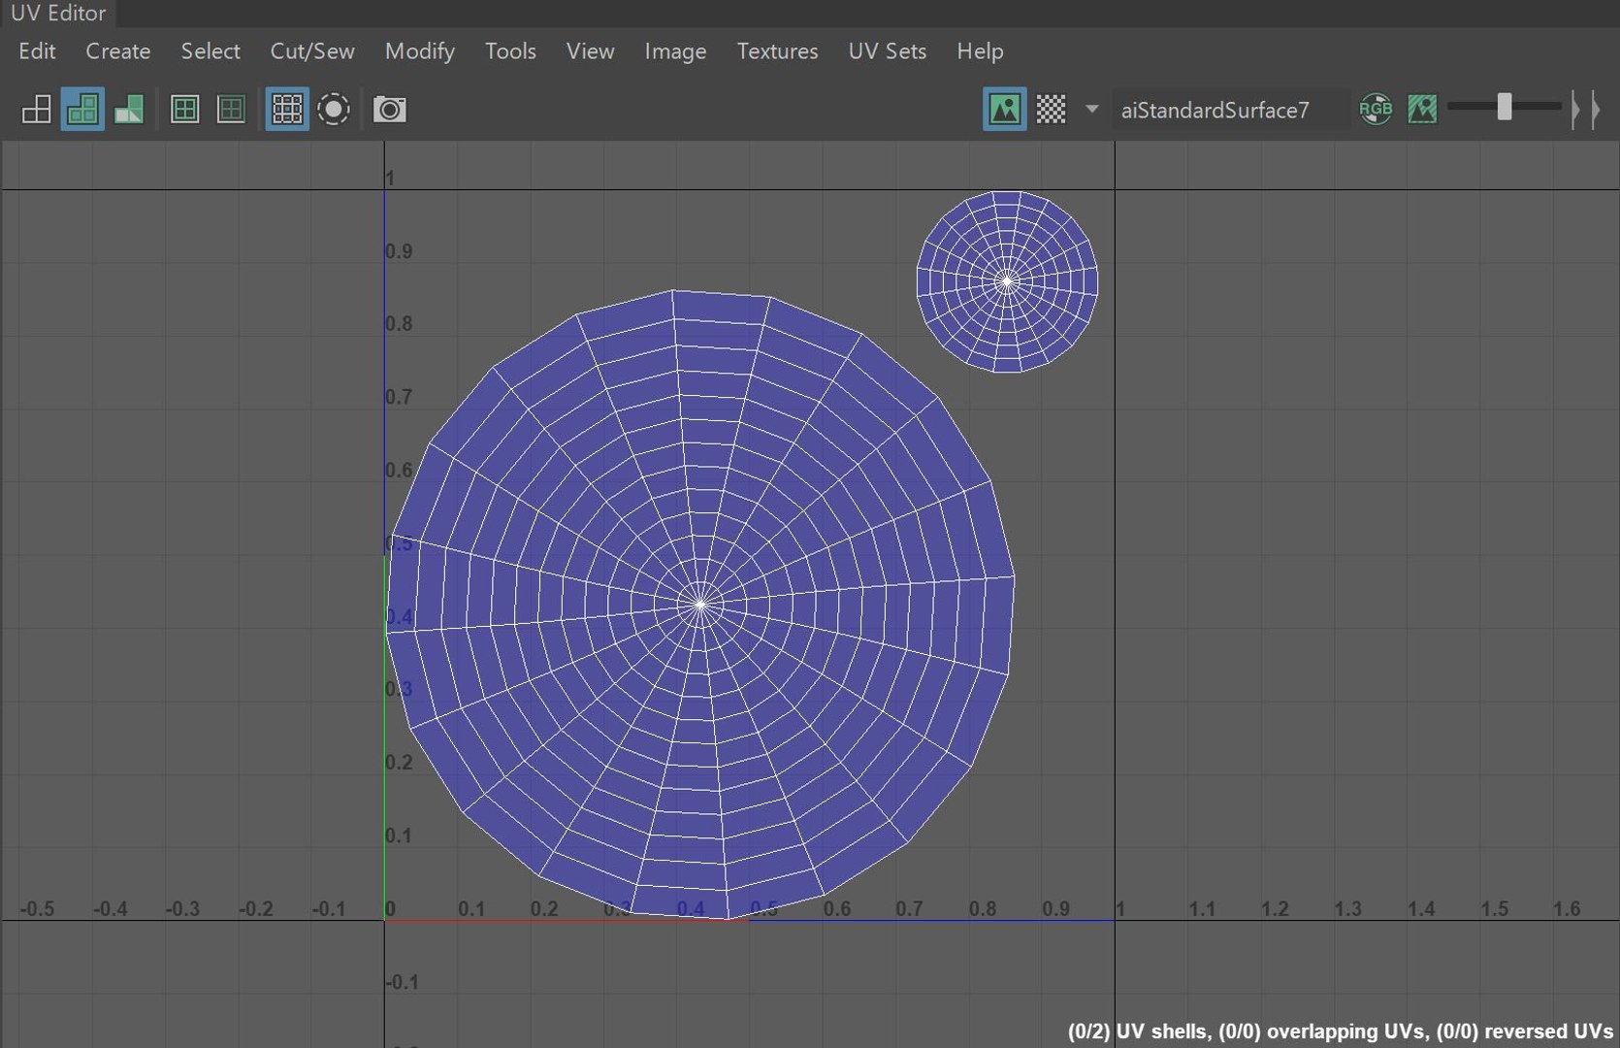Open the UV Sets menu

coord(887,51)
